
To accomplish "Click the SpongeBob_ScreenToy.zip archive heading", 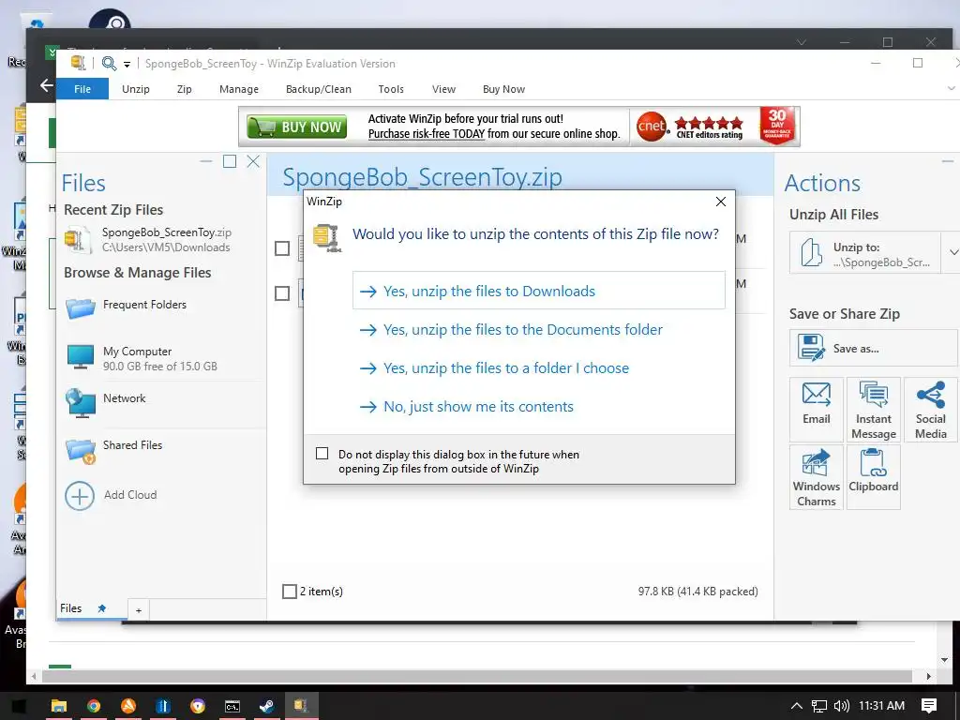I will tap(422, 177).
